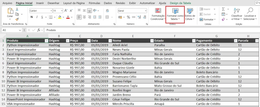Click the percent style icon
The image size is (260, 107).
pos(128,17)
